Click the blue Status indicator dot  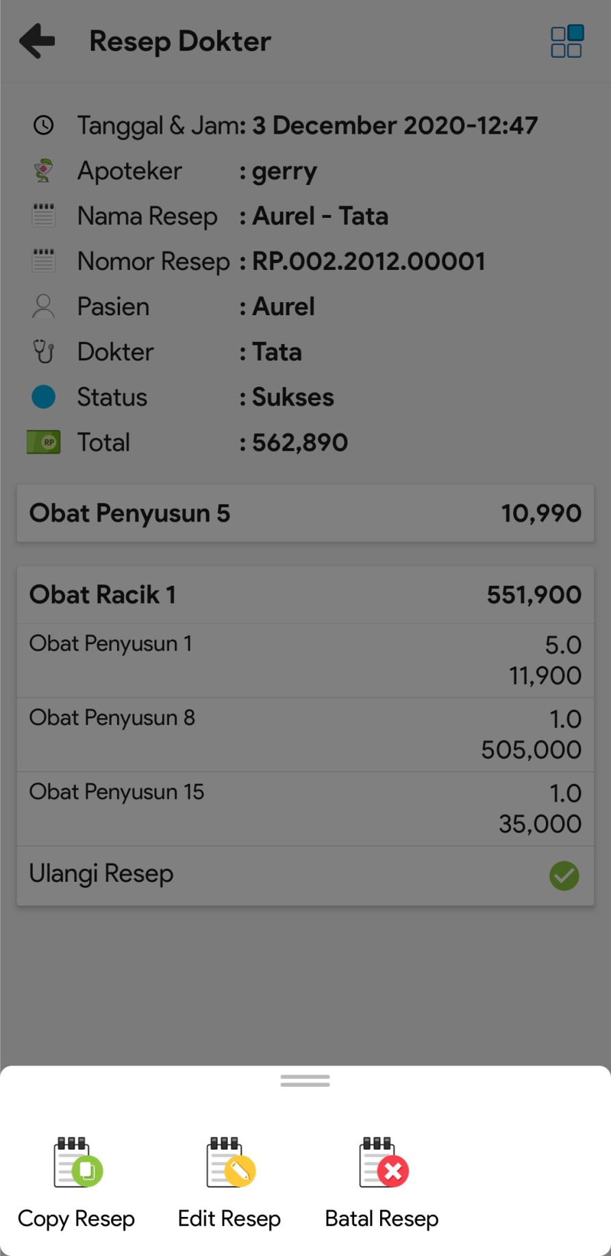(x=44, y=397)
